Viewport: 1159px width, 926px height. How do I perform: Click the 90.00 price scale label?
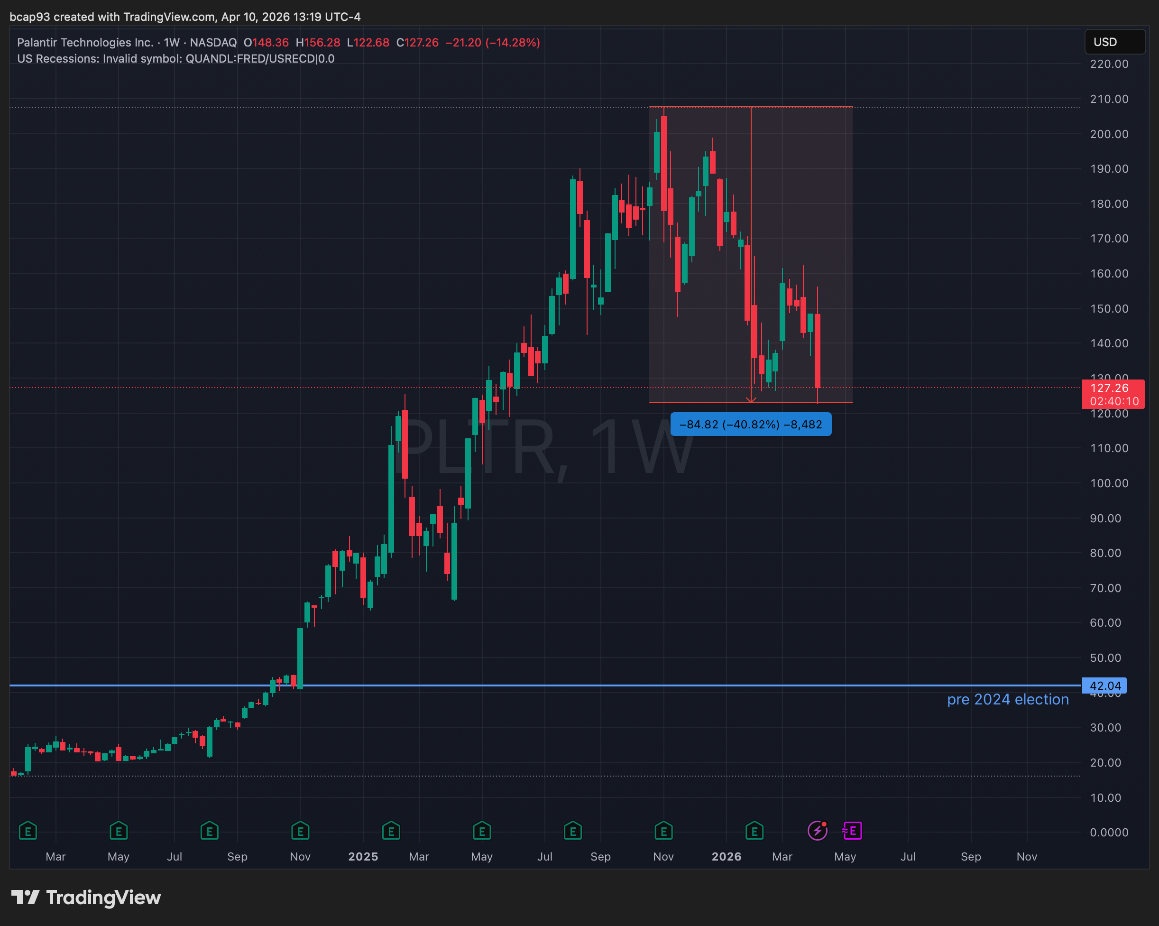pyautogui.click(x=1105, y=518)
